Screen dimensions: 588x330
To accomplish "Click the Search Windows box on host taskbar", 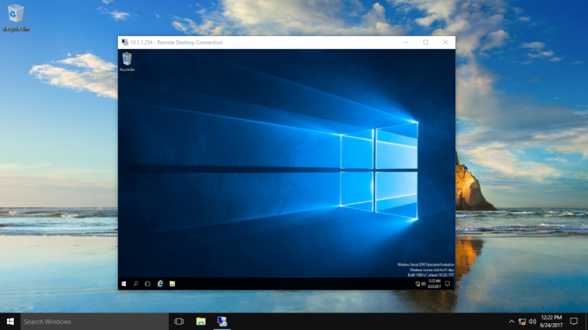I will (95, 321).
